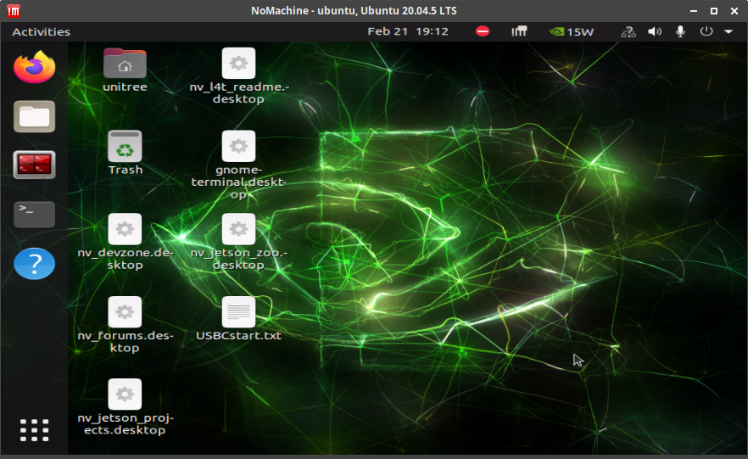Maximize the NoMachine window
Image resolution: width=748 pixels, height=459 pixels.
tap(714, 10)
